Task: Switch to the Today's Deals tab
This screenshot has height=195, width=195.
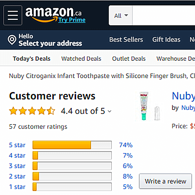Action: coord(32,59)
